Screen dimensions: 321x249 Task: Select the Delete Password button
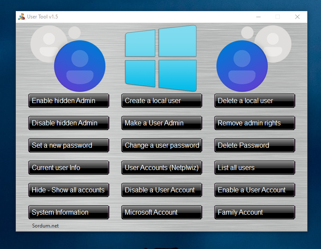pyautogui.click(x=255, y=146)
